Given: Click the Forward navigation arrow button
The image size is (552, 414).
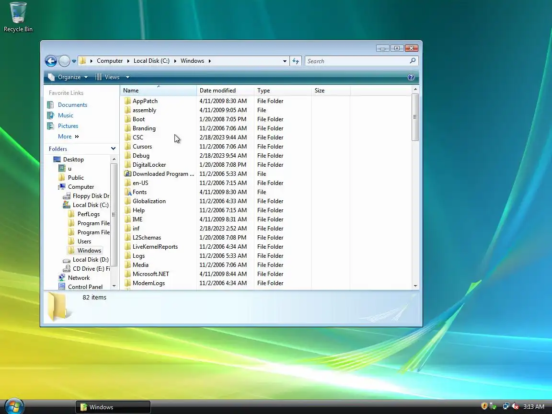Looking at the screenshot, I should click(64, 61).
